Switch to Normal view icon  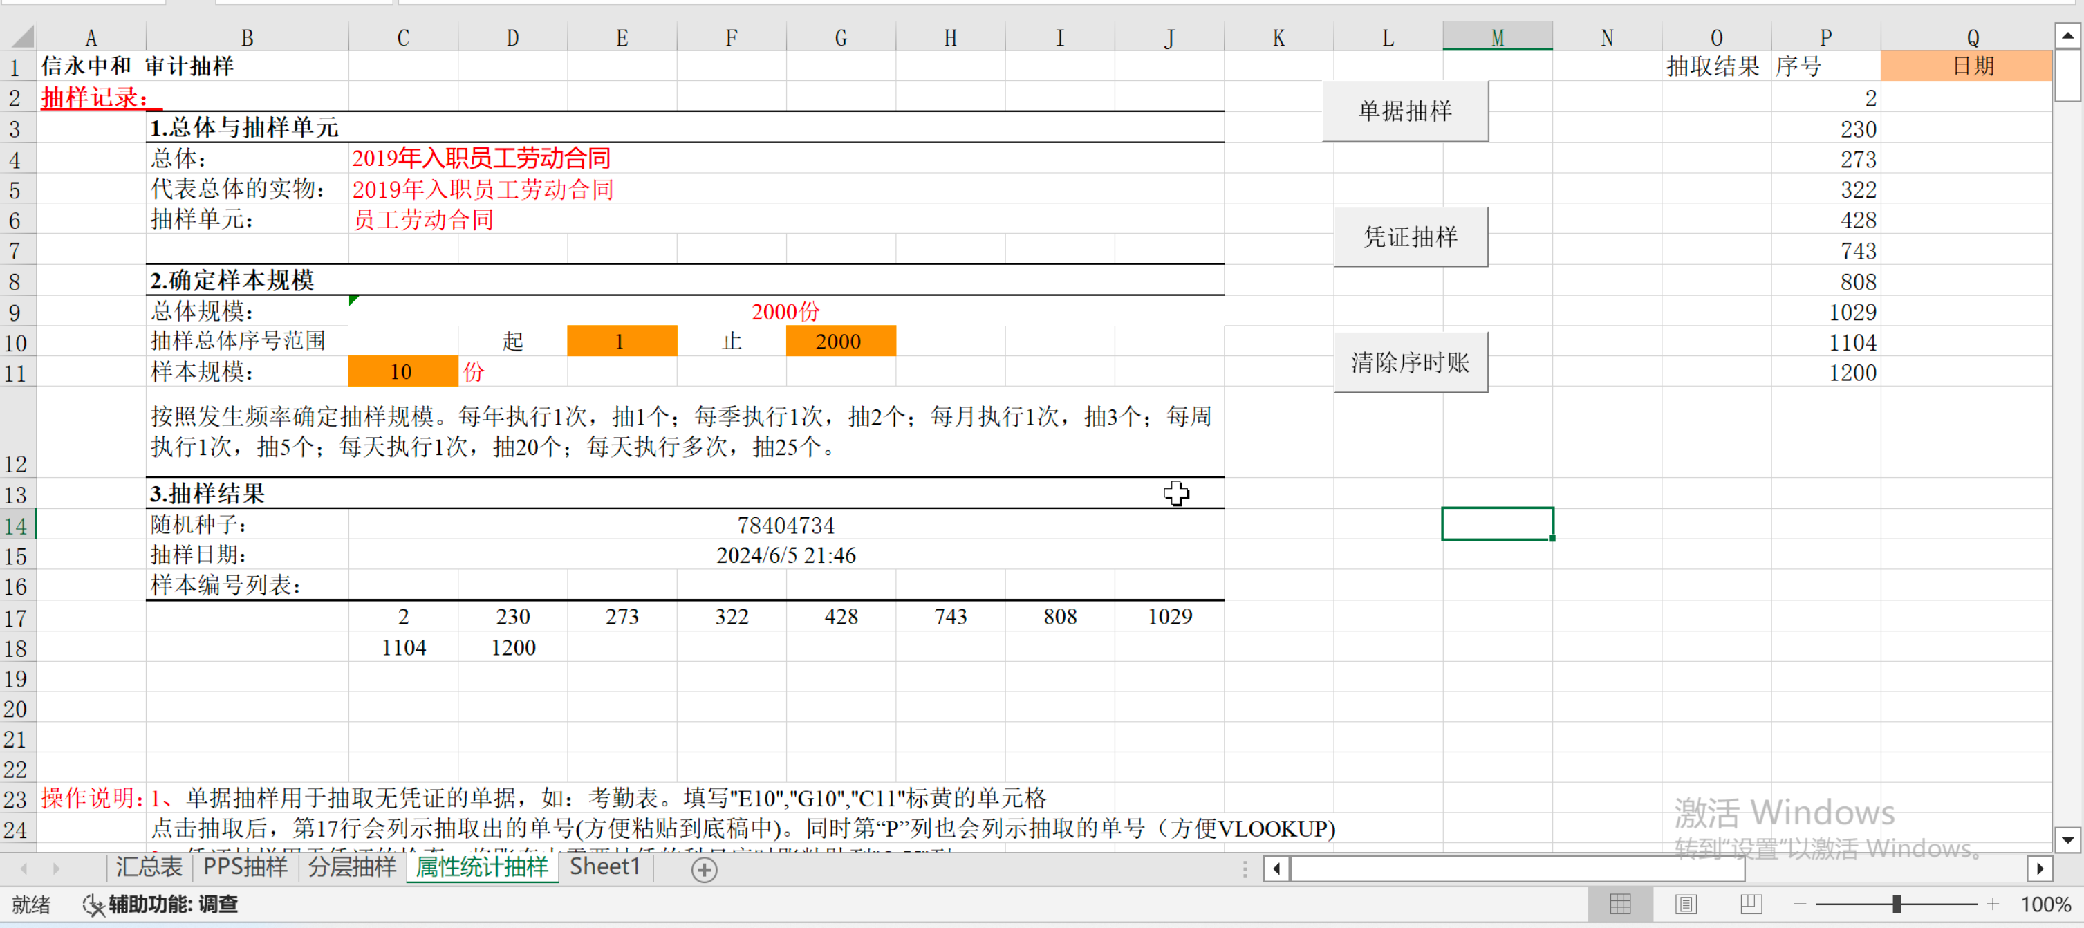click(1621, 904)
